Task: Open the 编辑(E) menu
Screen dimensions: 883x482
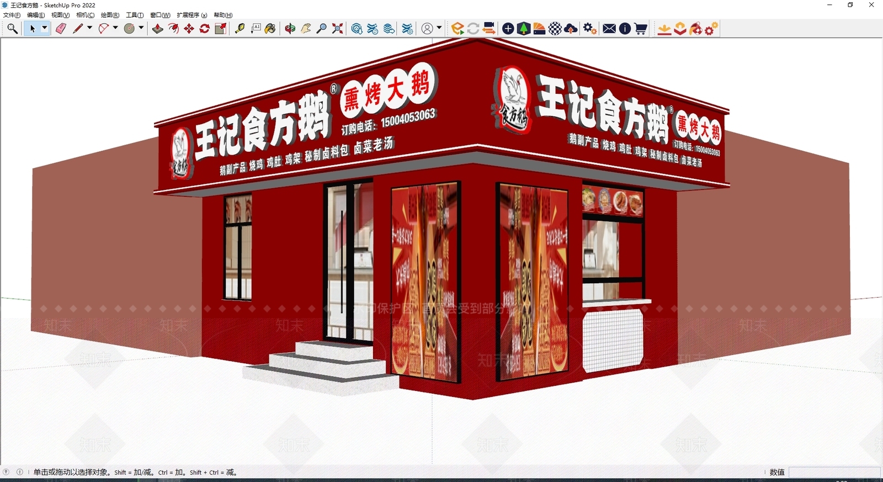Action: pos(36,15)
